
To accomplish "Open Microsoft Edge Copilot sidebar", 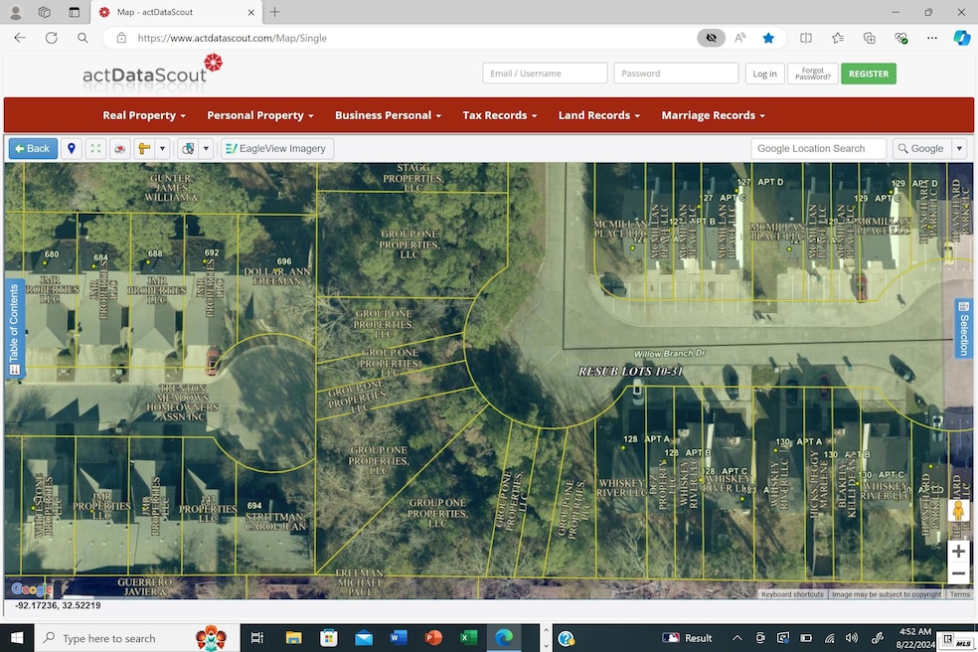I will coord(961,38).
